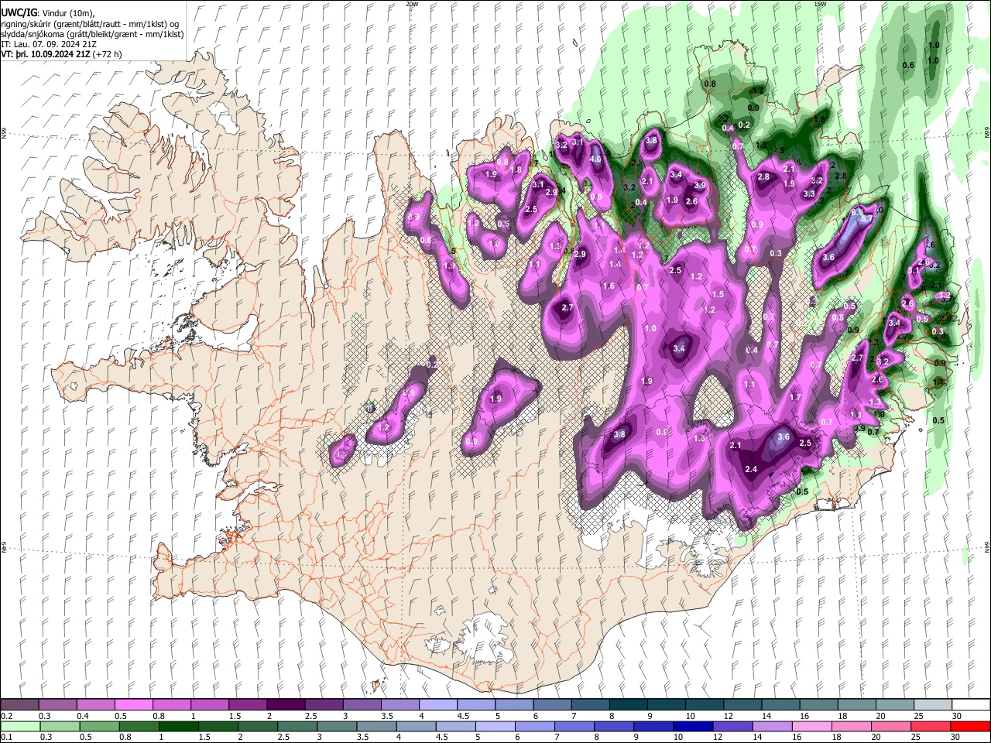The image size is (991, 743).
Task: Click the white 30 swatch in the upper legend row
Action: coord(970,704)
